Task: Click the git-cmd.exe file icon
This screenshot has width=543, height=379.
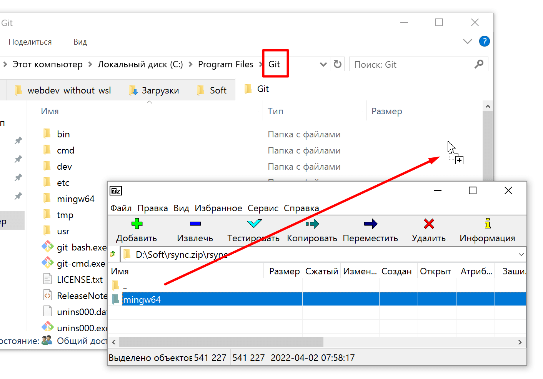Action: (47, 263)
